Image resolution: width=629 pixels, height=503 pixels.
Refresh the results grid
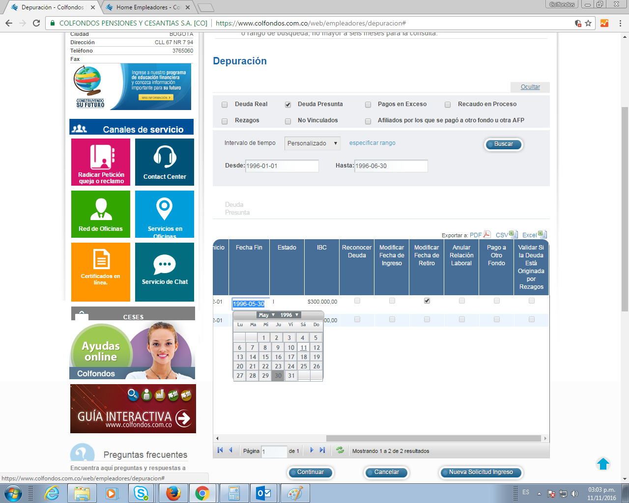point(340,450)
